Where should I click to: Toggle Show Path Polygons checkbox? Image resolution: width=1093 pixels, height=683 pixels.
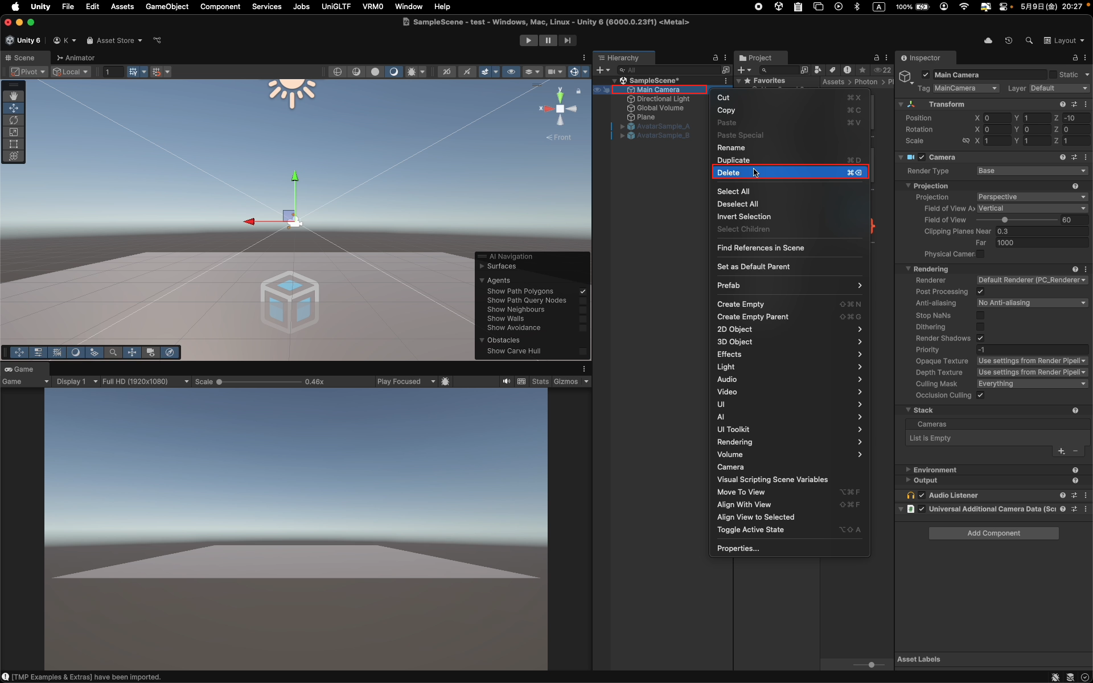point(583,291)
